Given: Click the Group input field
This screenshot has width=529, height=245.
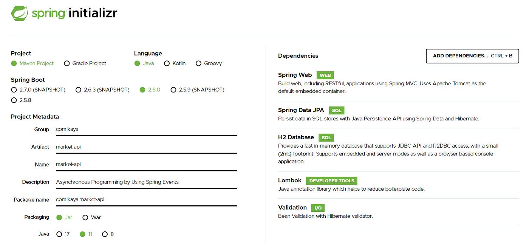Looking at the screenshot, I should coord(146,129).
